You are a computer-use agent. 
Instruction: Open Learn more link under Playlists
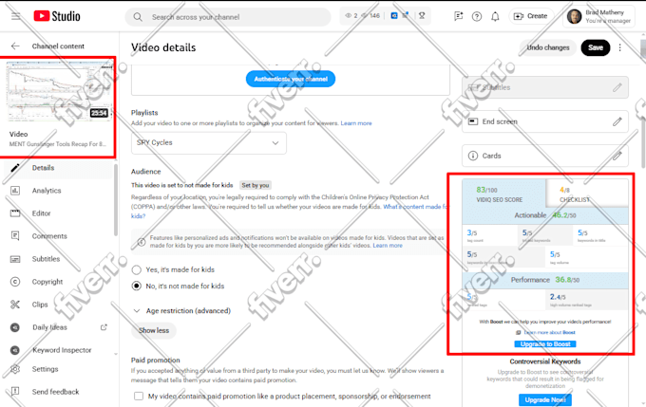(356, 123)
